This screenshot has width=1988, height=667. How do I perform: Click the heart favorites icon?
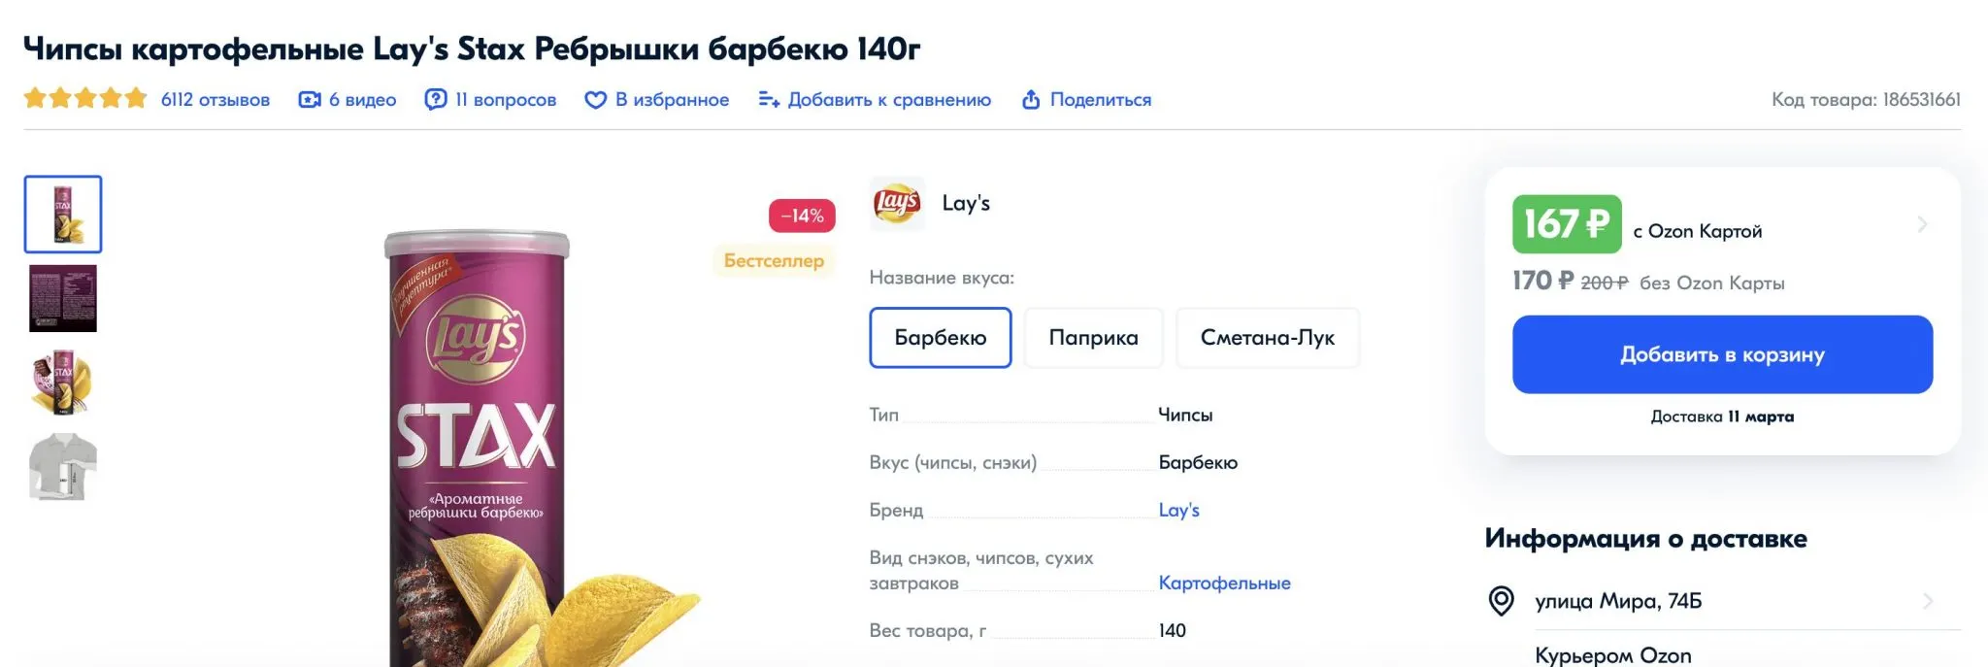595,100
